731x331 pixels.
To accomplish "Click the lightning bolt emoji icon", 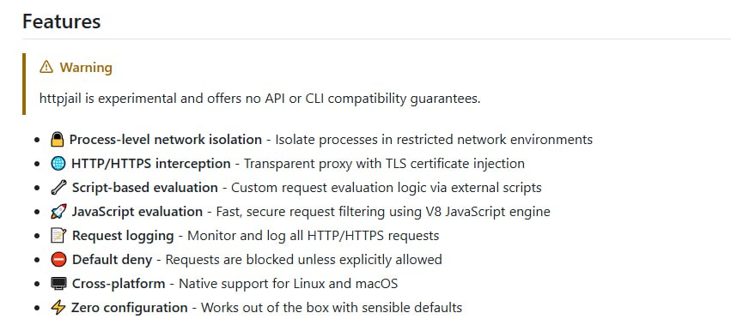I will click(x=58, y=307).
